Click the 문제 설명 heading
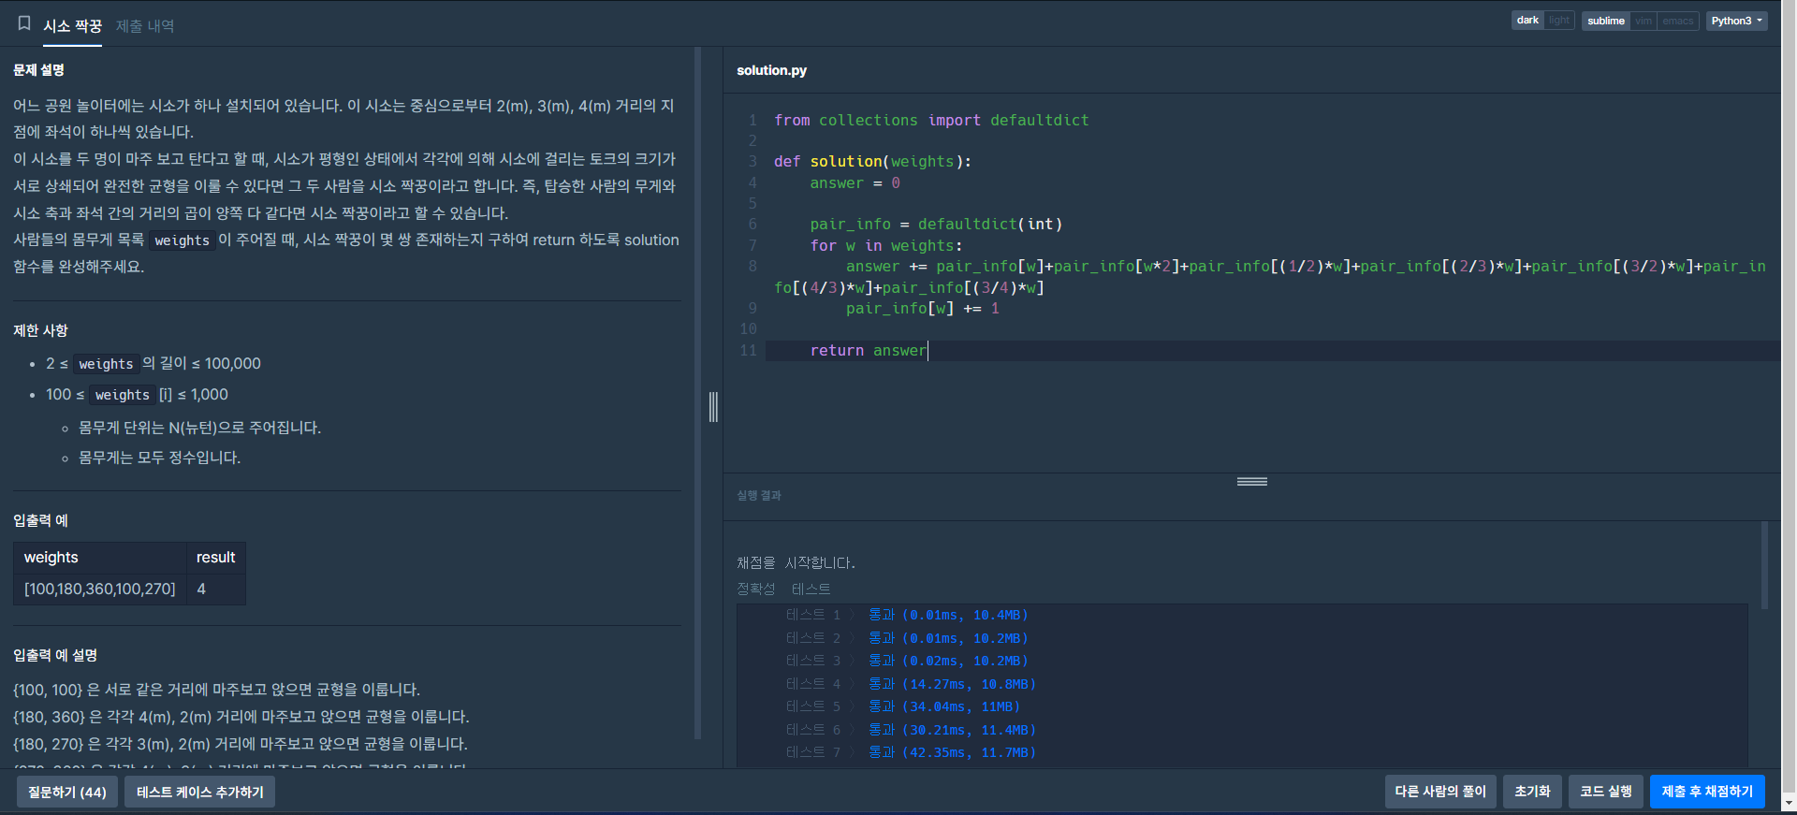The image size is (1797, 815). click(38, 70)
